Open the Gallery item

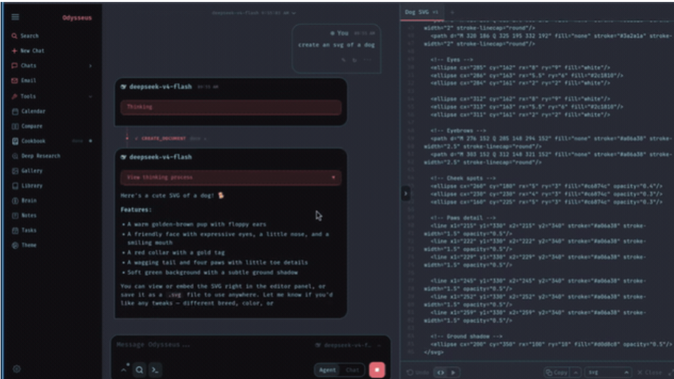point(27,171)
